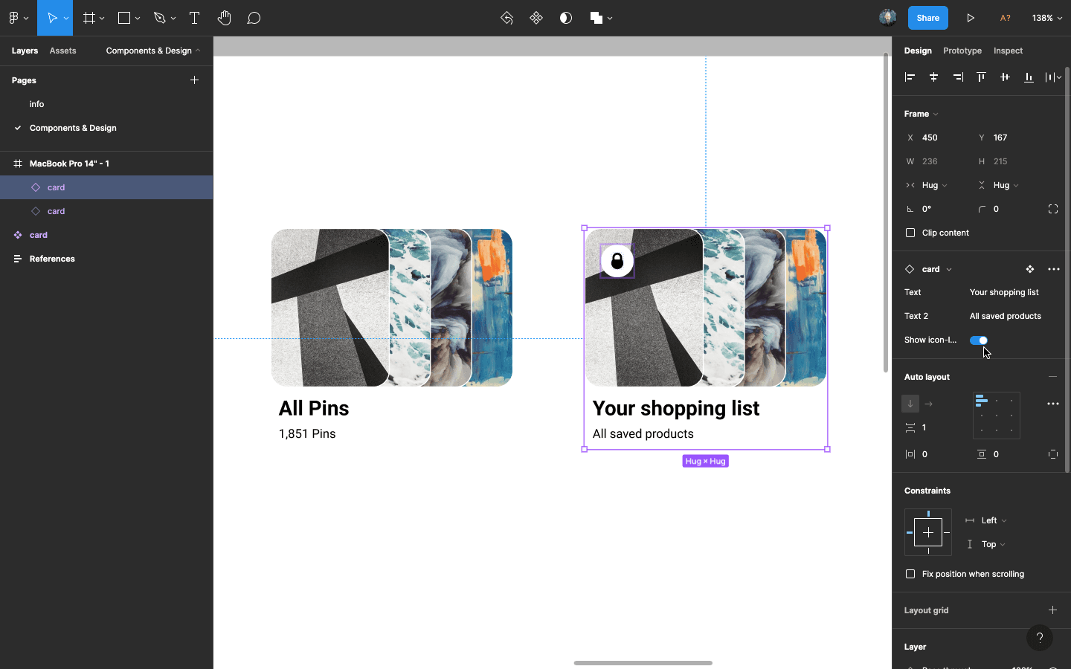Click the Present play icon
Viewport: 1071px width, 669px height.
coord(971,18)
